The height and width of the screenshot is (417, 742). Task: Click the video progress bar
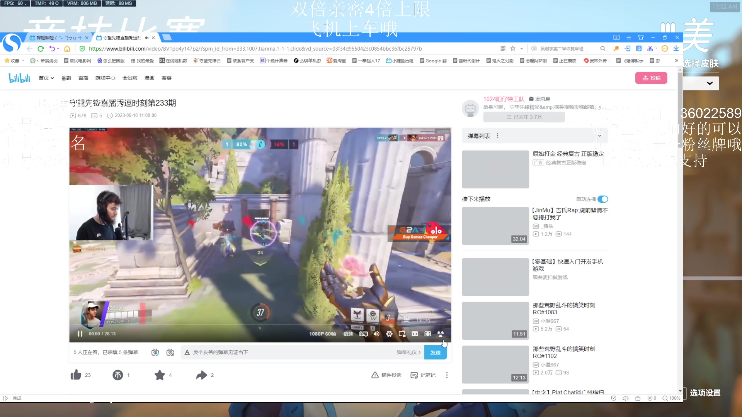click(x=260, y=324)
